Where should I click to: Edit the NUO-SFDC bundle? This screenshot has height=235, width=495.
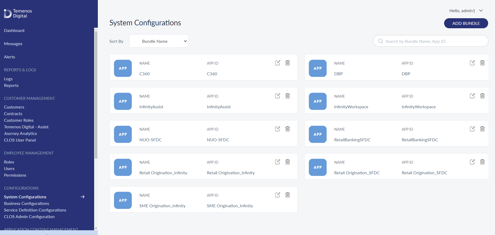tap(277, 129)
